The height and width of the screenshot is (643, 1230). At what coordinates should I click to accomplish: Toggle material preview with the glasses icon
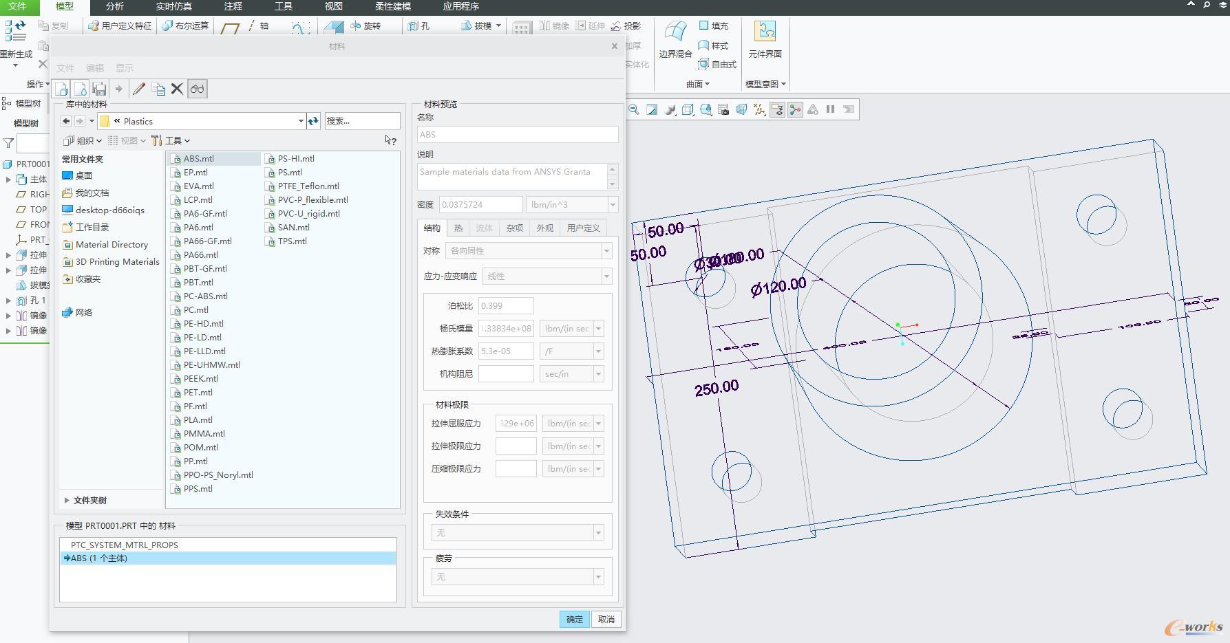[198, 89]
